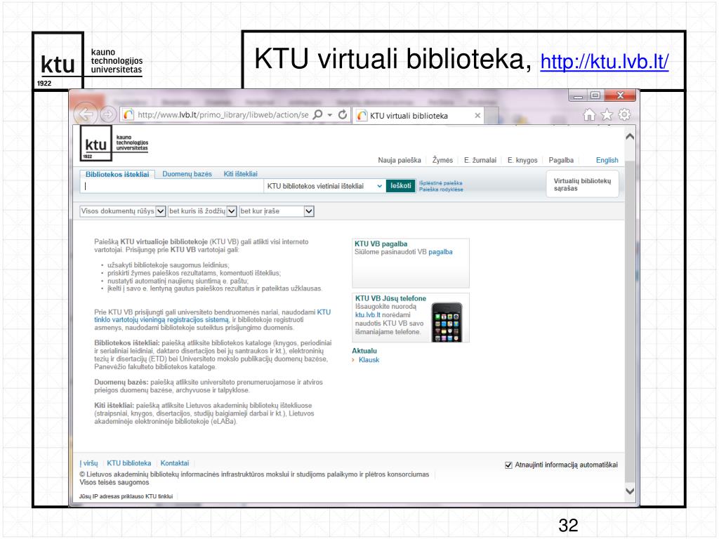
Task: Toggle Atnaujinti informaciją automatiškai checkbox
Action: coord(508,465)
